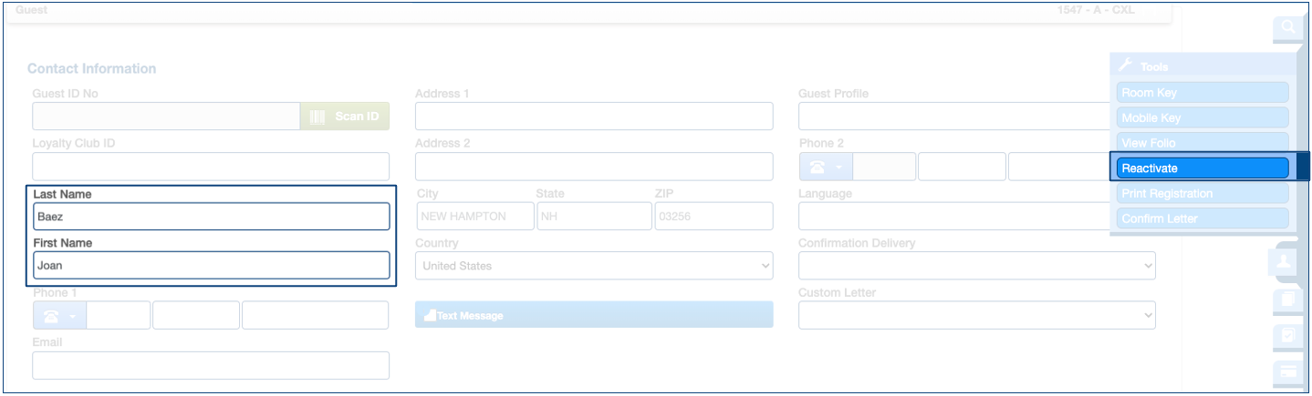Select Mobile Key in the Tools menu

tap(1203, 117)
